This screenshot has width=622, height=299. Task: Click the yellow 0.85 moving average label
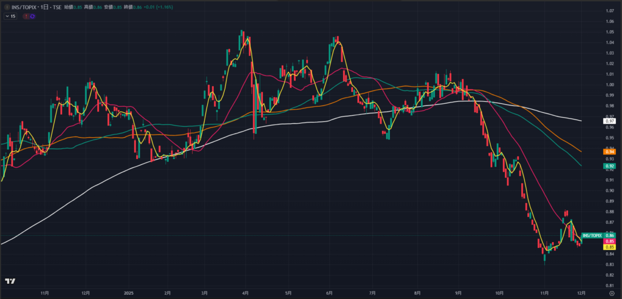[610, 247]
